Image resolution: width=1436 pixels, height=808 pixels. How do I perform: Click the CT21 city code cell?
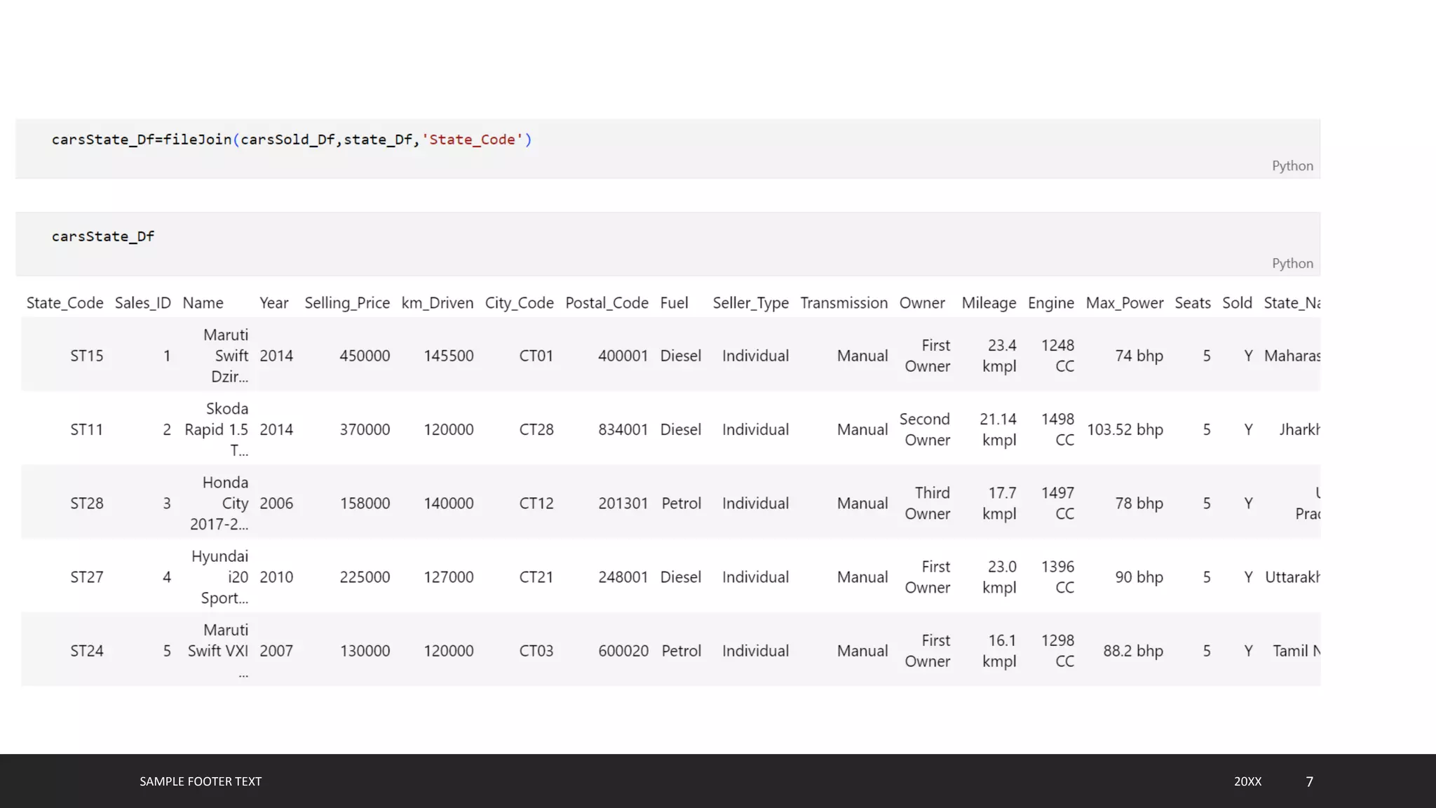tap(536, 577)
